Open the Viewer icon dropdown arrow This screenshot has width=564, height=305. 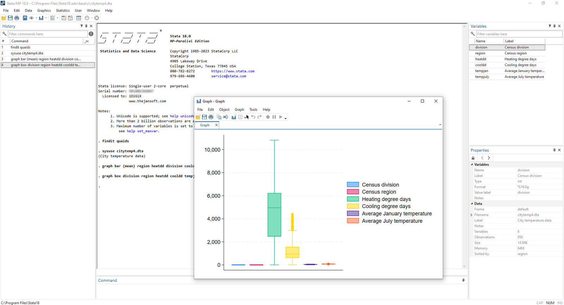(x=36, y=18)
